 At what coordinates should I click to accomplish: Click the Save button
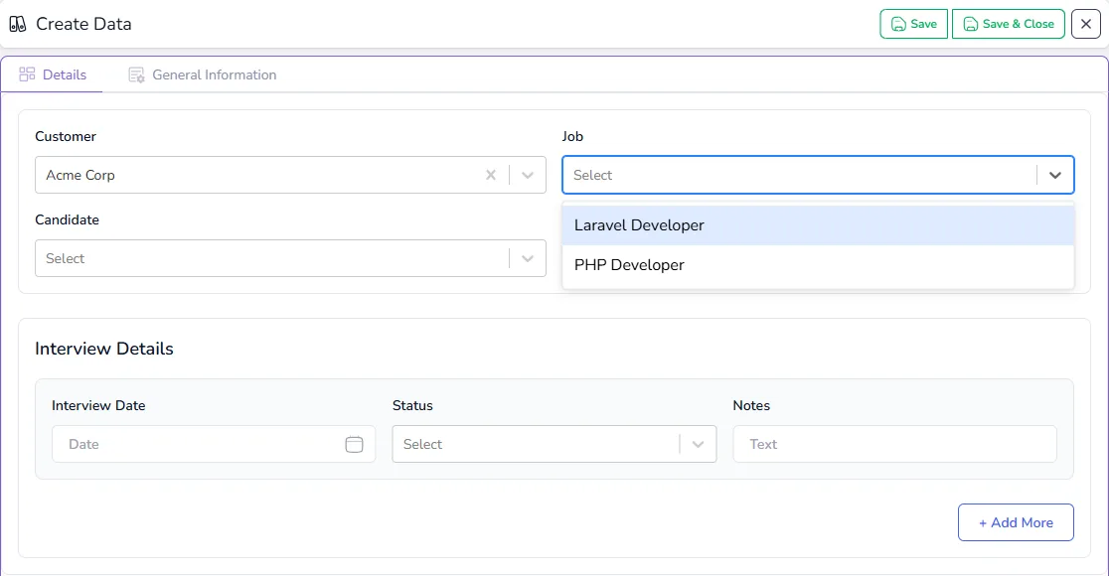tap(913, 24)
